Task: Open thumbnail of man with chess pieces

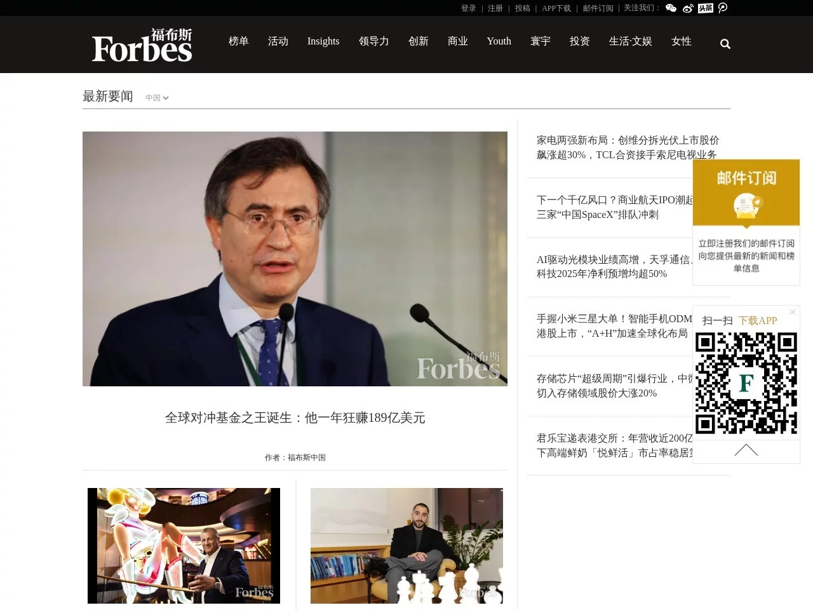Action: point(406,545)
